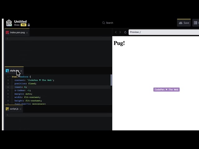Viewport: 199px width, 149px height.
Task: Place cursor on 'inset: 0;' line
Action: pyautogui.click(x=21, y=87)
